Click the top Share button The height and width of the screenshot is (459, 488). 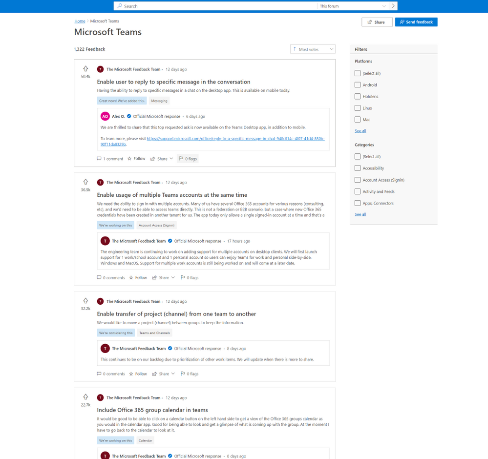pyautogui.click(x=377, y=22)
